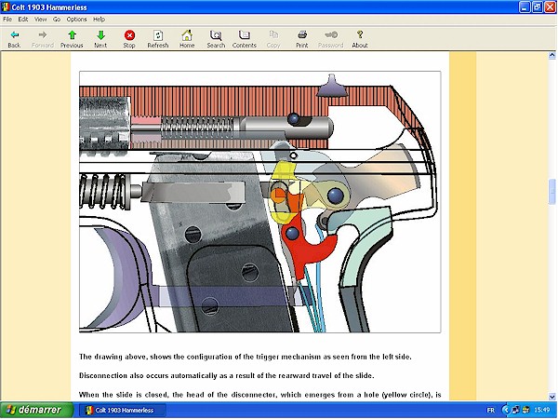Open the Go menu
Viewport: 558px width, 419px height.
coord(57,20)
